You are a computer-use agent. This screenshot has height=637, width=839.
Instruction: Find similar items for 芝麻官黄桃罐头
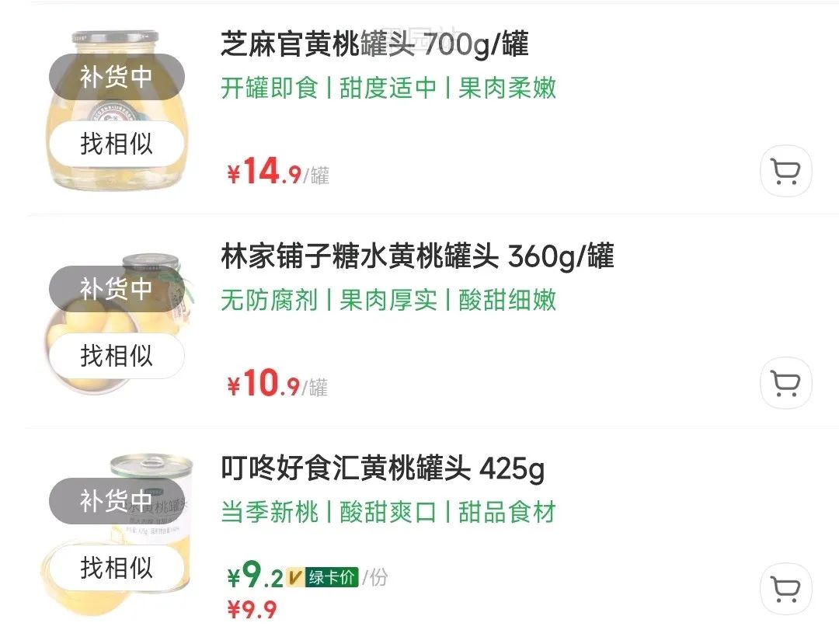pyautogui.click(x=117, y=144)
